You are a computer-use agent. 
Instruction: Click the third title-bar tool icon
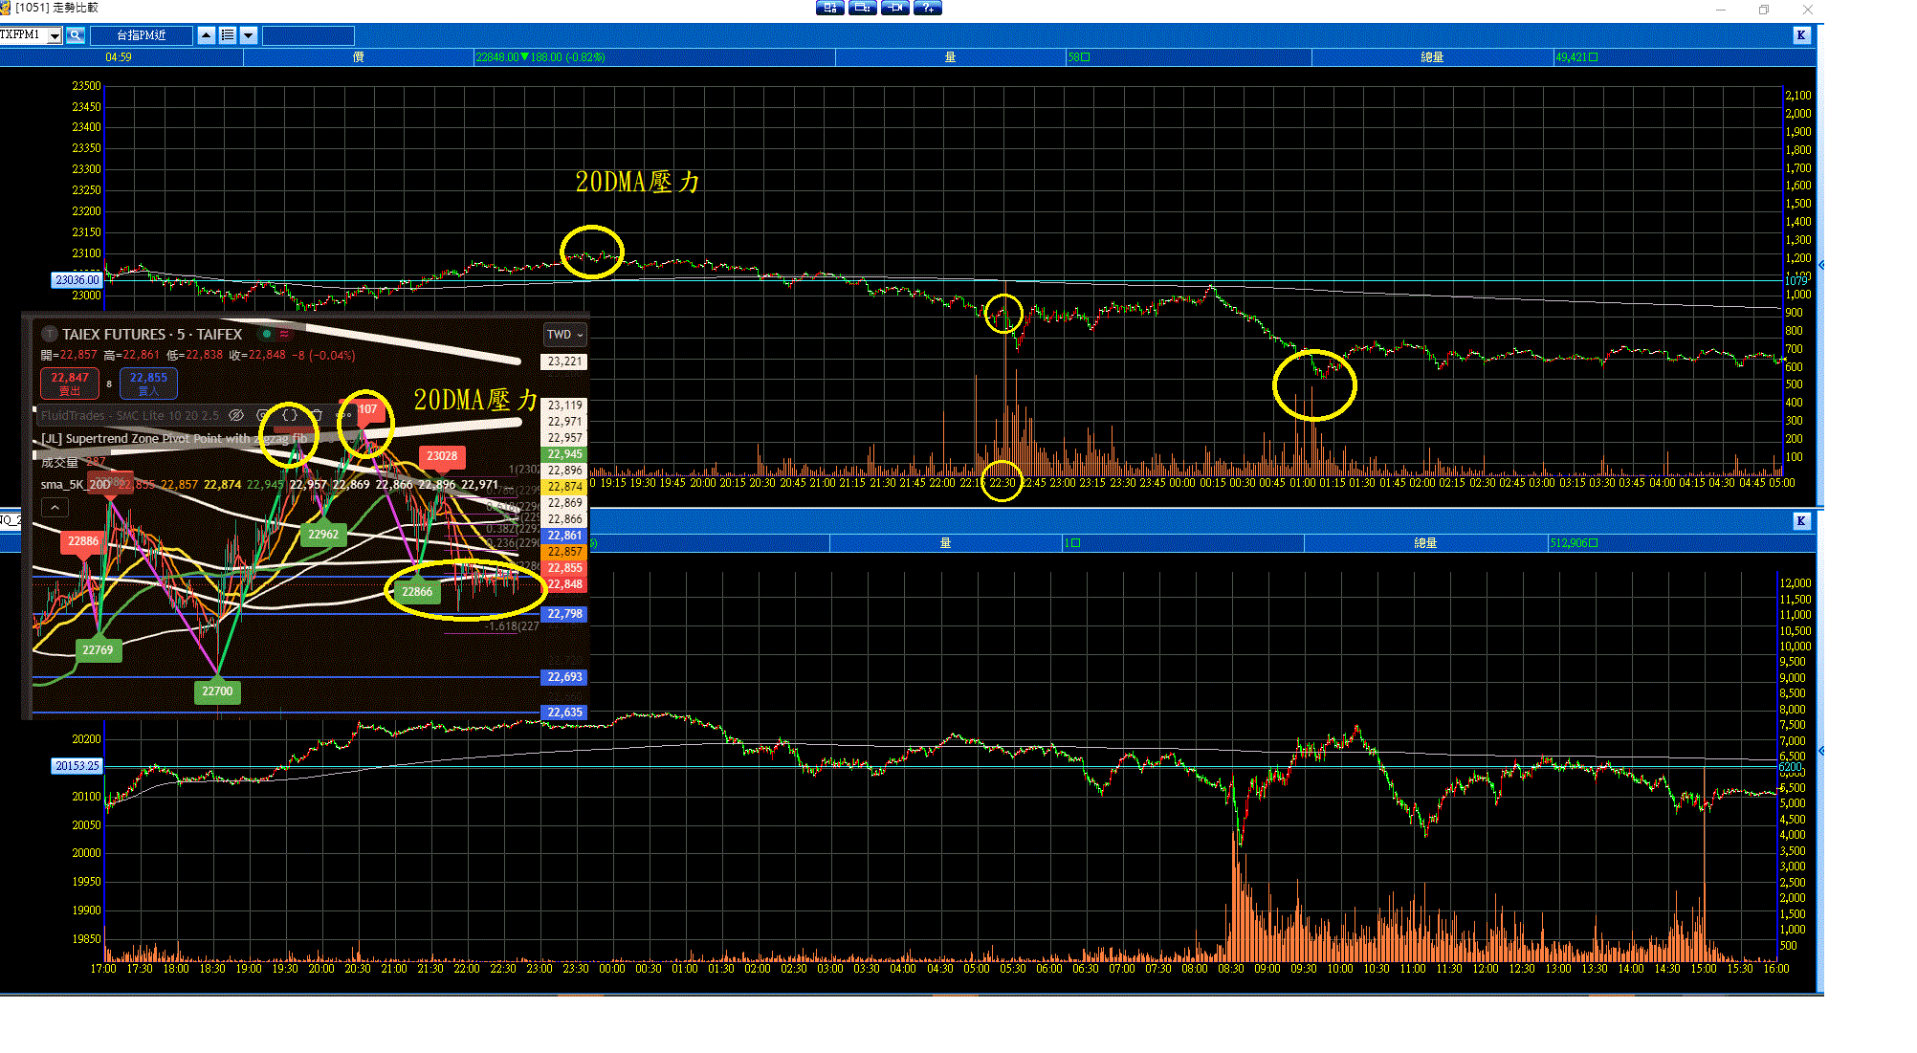pyautogui.click(x=894, y=8)
